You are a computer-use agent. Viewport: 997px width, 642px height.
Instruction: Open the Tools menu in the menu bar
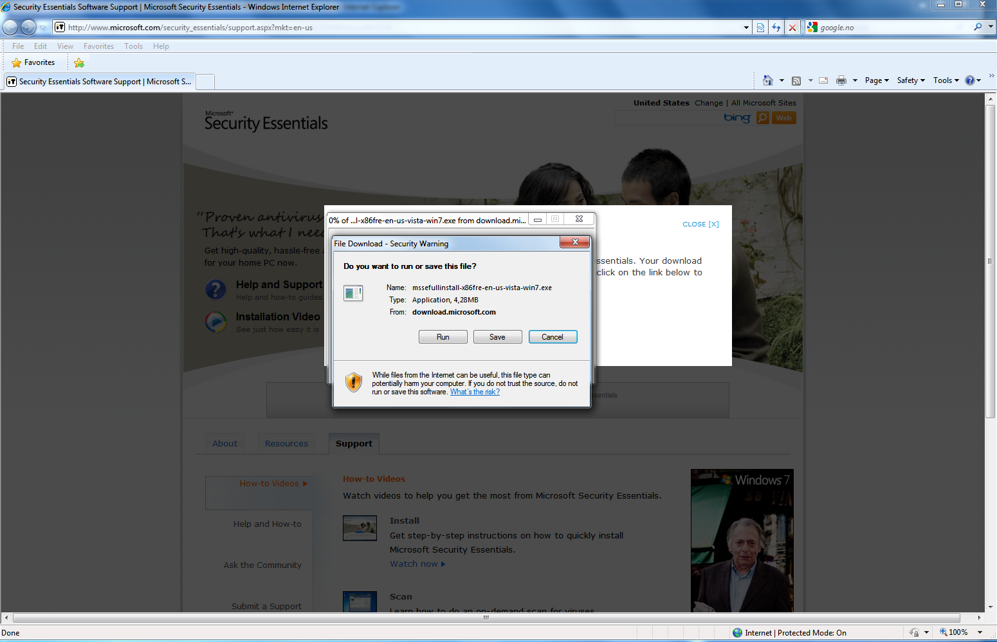pos(133,46)
